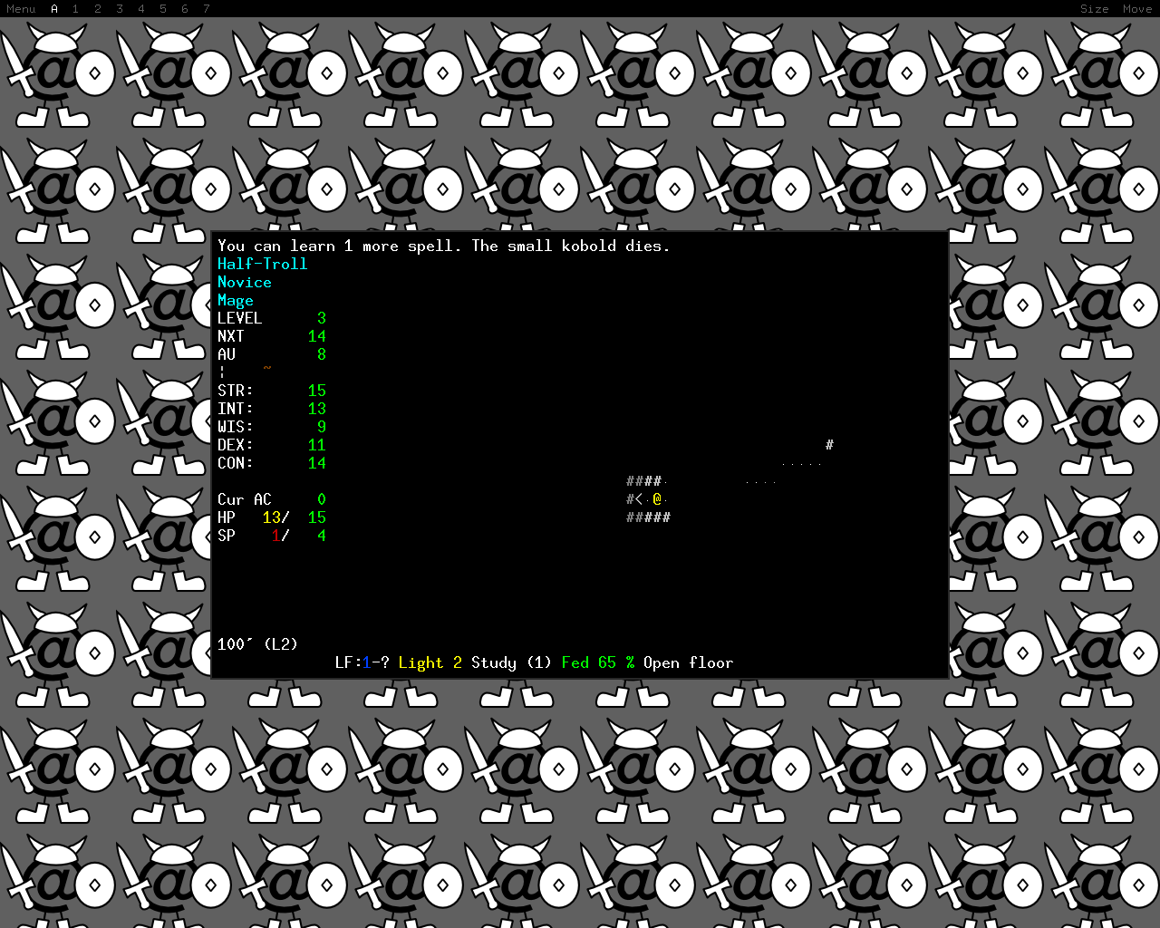The width and height of the screenshot is (1160, 928).
Task: Click the "The small kobold dies." message
Action: tap(571, 246)
